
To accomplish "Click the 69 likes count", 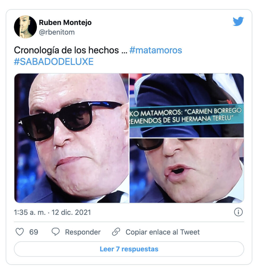I will coord(34,232).
